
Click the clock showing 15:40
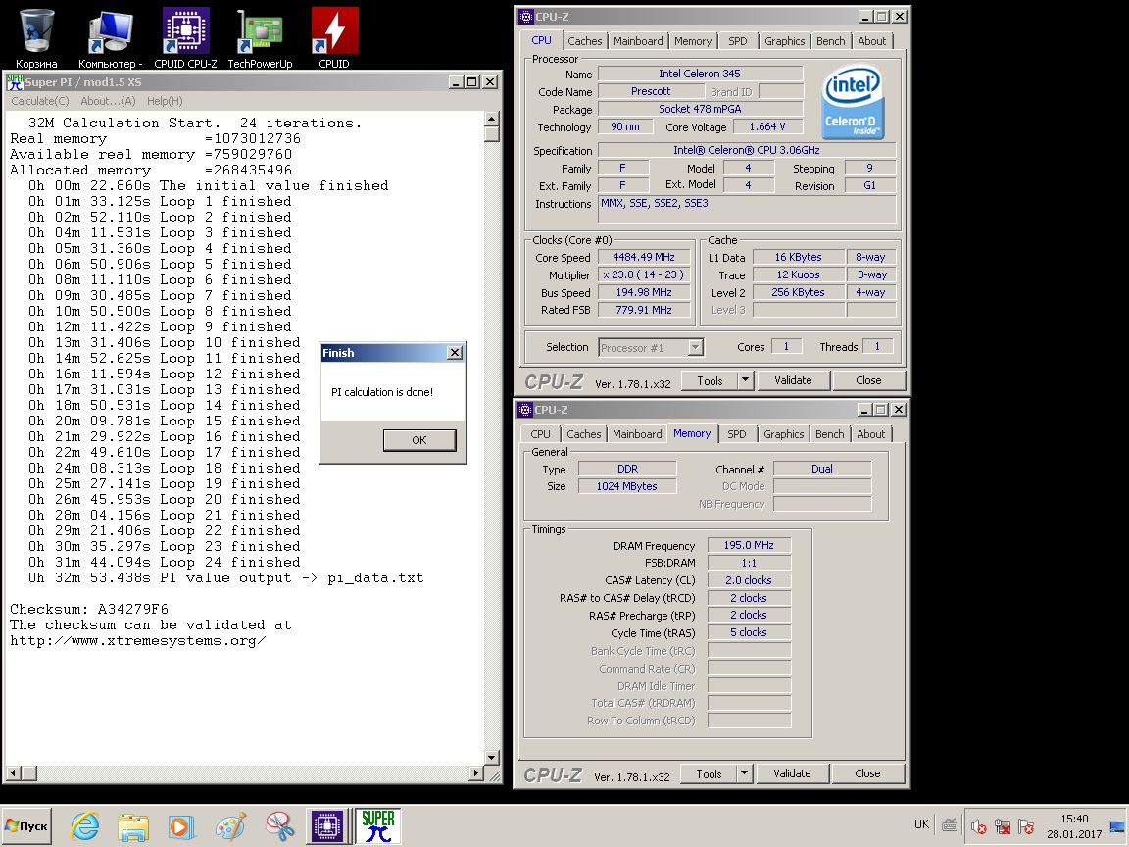[x=1074, y=819]
